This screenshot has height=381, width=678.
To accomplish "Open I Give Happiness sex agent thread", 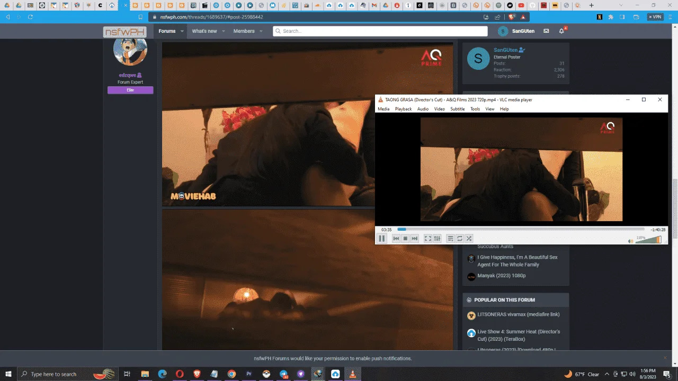I will coord(518,261).
